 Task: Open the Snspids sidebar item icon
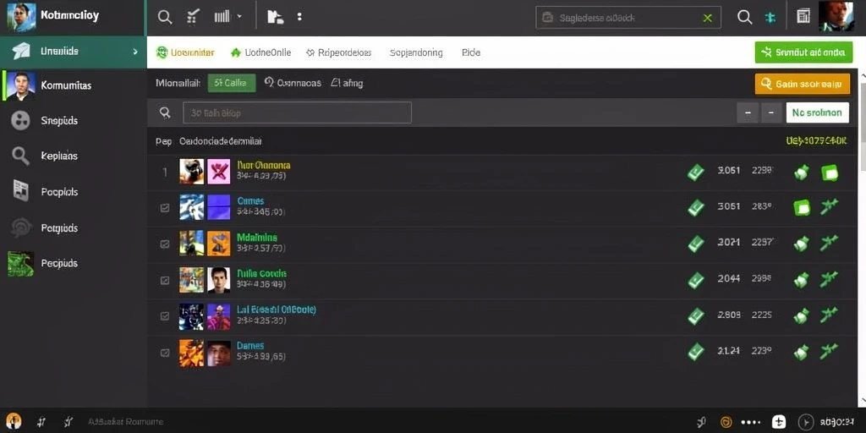tap(20, 120)
